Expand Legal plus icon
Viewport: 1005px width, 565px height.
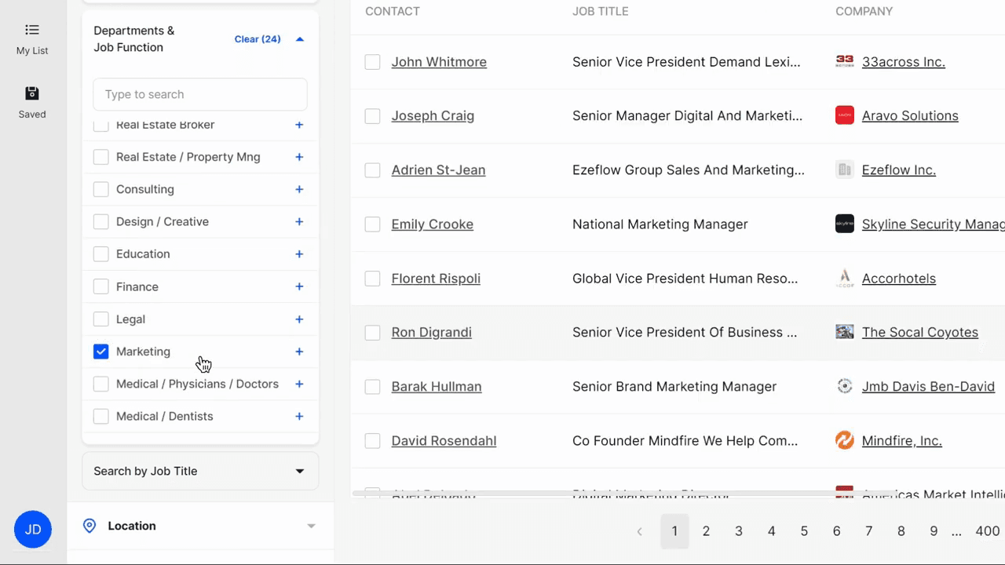[299, 319]
